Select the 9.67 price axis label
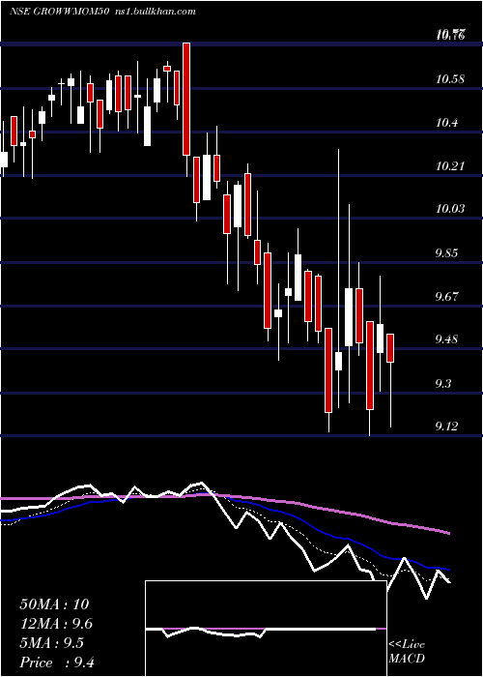Viewport: 483px width, 677px height. (x=446, y=297)
